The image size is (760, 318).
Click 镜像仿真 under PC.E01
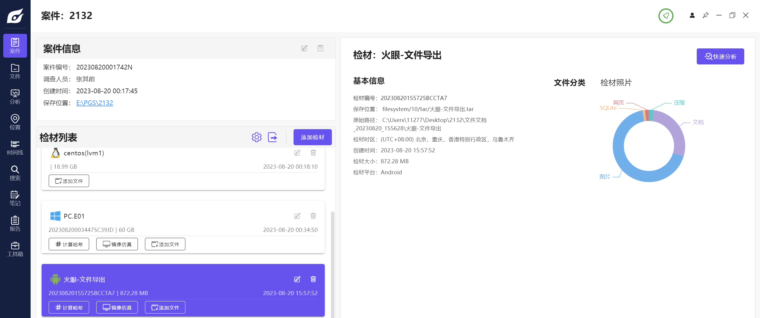(117, 244)
